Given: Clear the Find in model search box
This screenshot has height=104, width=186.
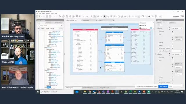Looking at the screenshot, I should (62, 26).
